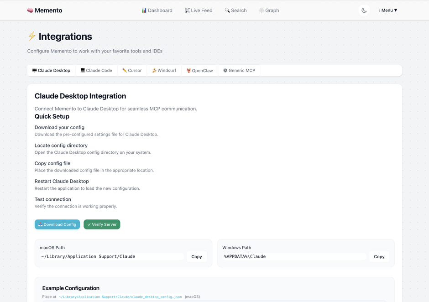Click the lightning bolt beside Integrations heading
The image size is (429, 302).
(31, 36)
